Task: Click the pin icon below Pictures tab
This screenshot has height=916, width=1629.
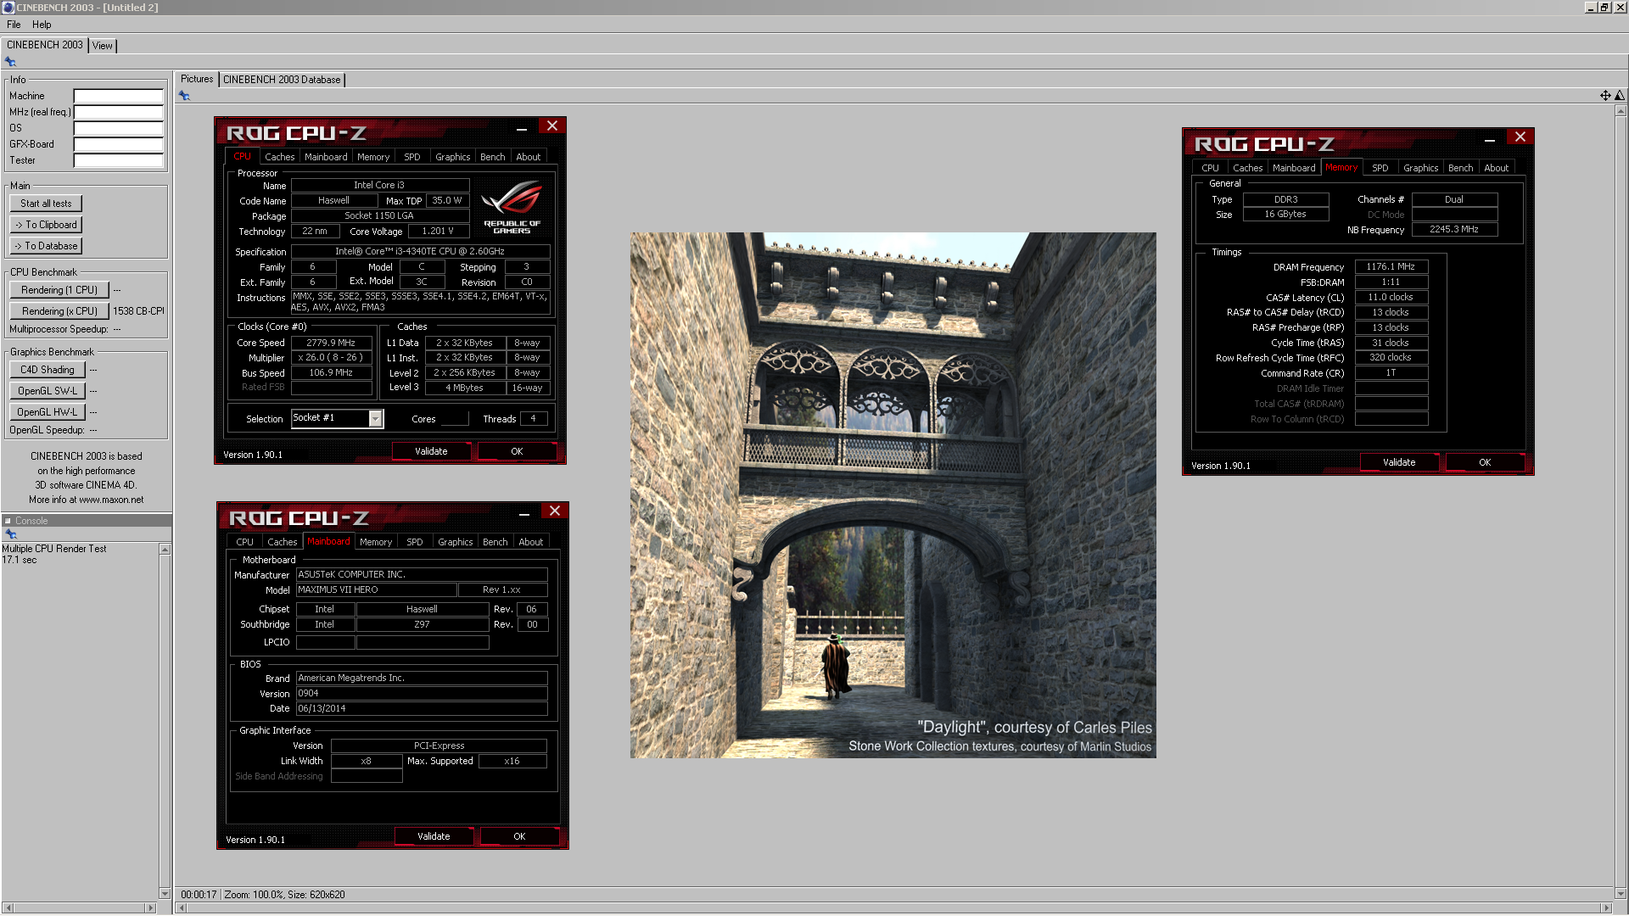Action: pyautogui.click(x=184, y=96)
